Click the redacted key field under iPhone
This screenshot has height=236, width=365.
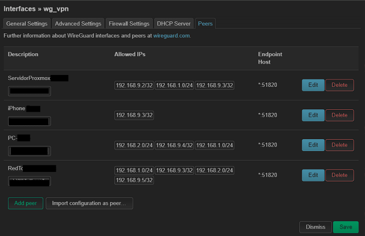tap(29, 121)
